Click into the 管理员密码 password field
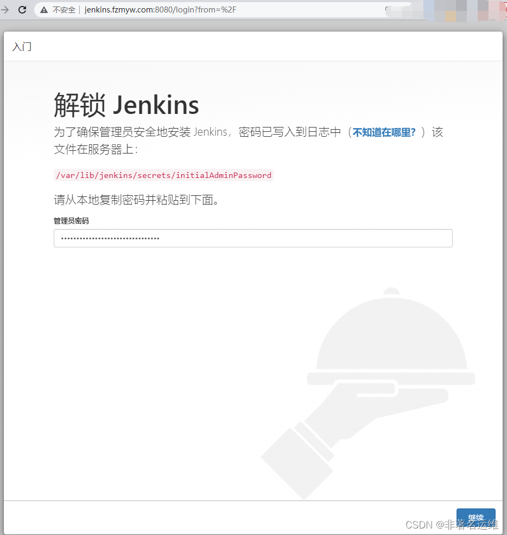Screen dimensions: 507x535 [253, 238]
